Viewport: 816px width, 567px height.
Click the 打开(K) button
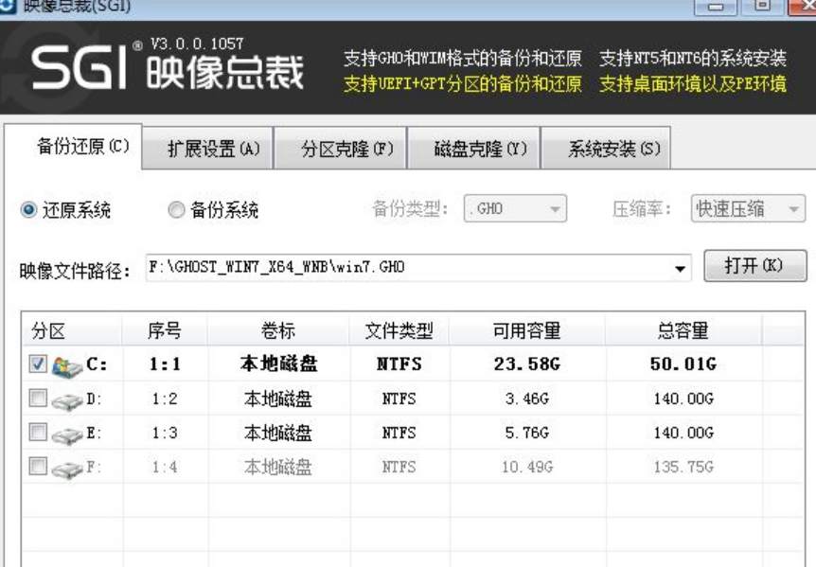point(755,266)
